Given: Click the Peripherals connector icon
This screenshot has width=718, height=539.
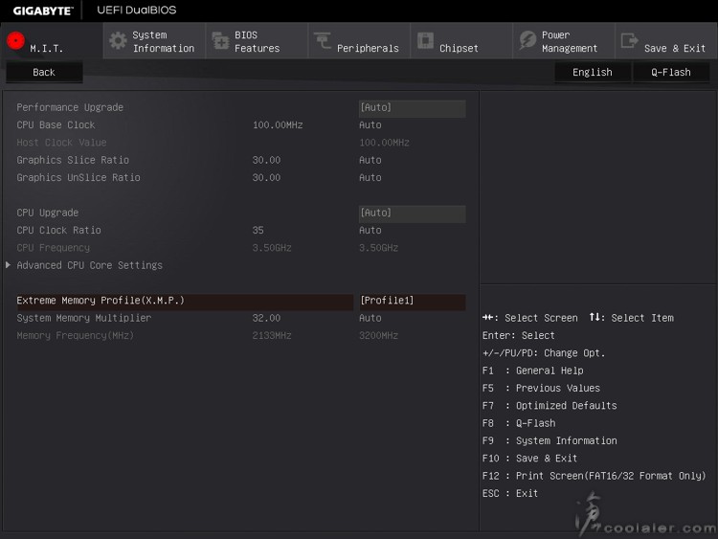Looking at the screenshot, I should [x=323, y=40].
